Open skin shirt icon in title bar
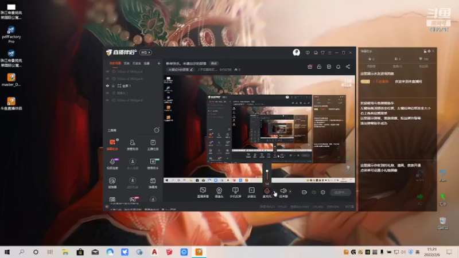Image resolution: width=459 pixels, height=258 pixels. (x=322, y=53)
